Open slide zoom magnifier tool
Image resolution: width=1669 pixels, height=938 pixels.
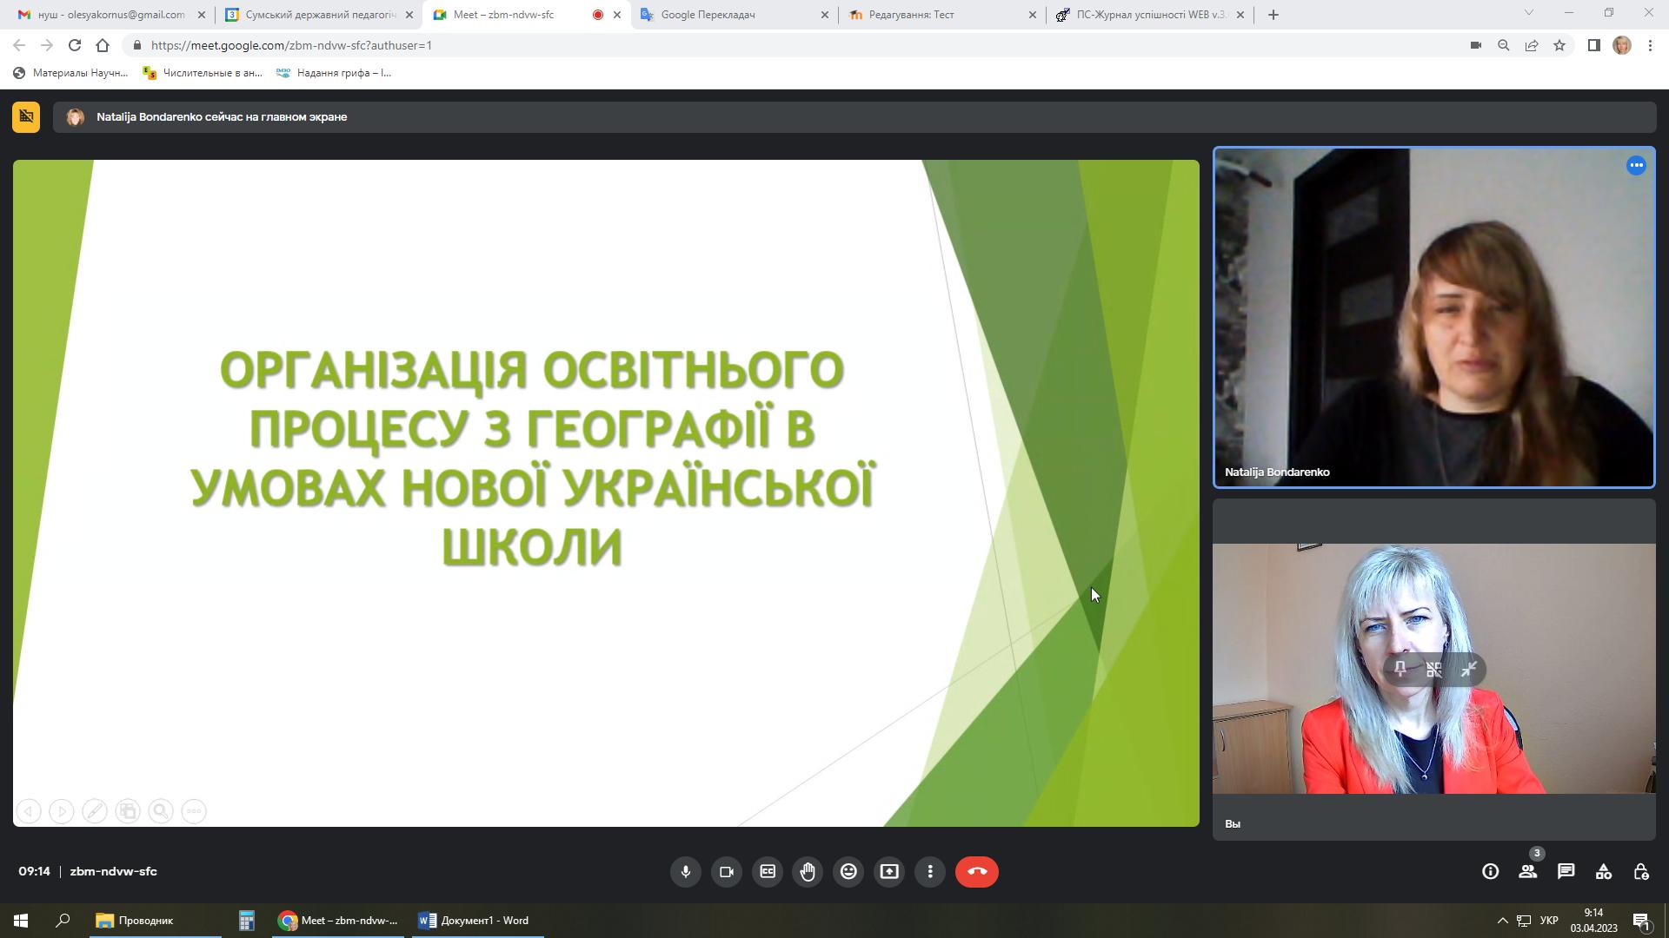[161, 811]
